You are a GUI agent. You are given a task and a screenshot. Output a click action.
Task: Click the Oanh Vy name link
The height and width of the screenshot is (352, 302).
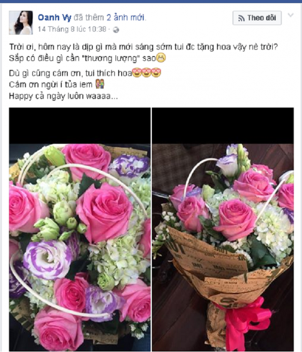pos(55,17)
